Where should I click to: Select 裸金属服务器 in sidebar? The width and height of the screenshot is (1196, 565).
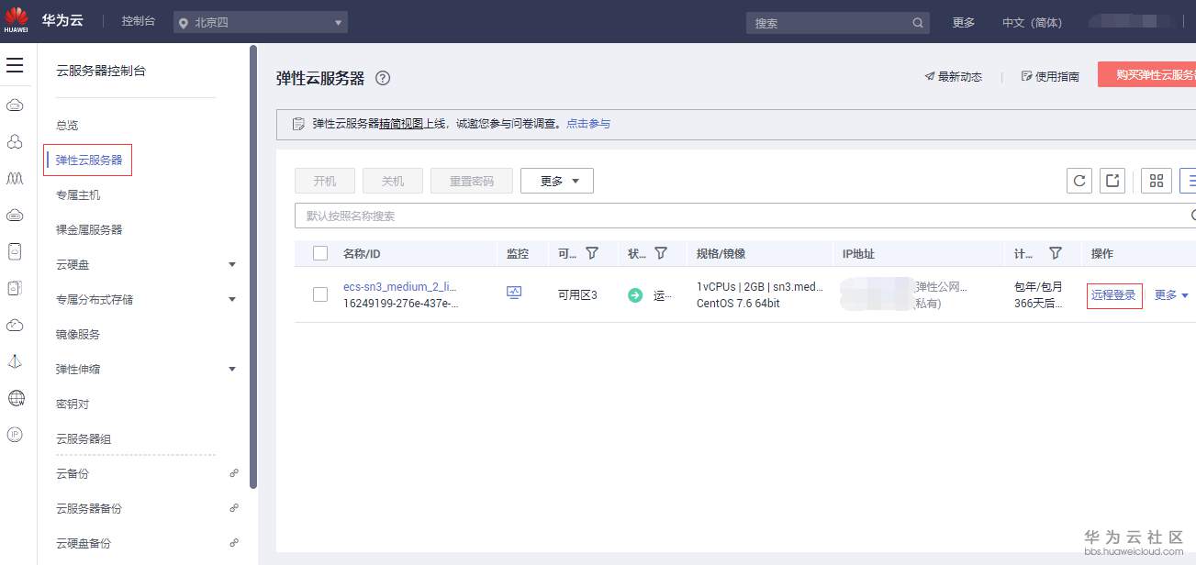[x=89, y=230]
